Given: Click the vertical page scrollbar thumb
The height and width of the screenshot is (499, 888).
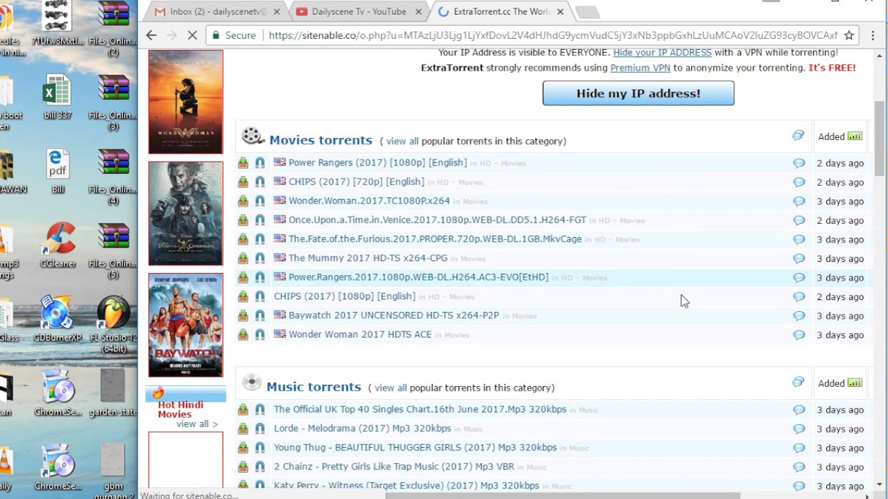Looking at the screenshot, I should click(880, 139).
